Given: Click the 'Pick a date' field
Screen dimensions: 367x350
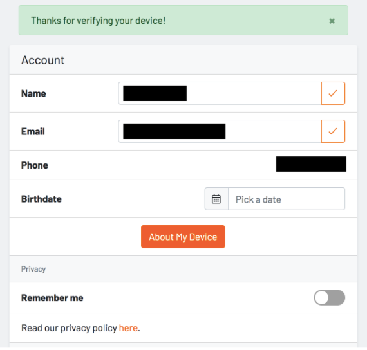Looking at the screenshot, I should tap(287, 199).
